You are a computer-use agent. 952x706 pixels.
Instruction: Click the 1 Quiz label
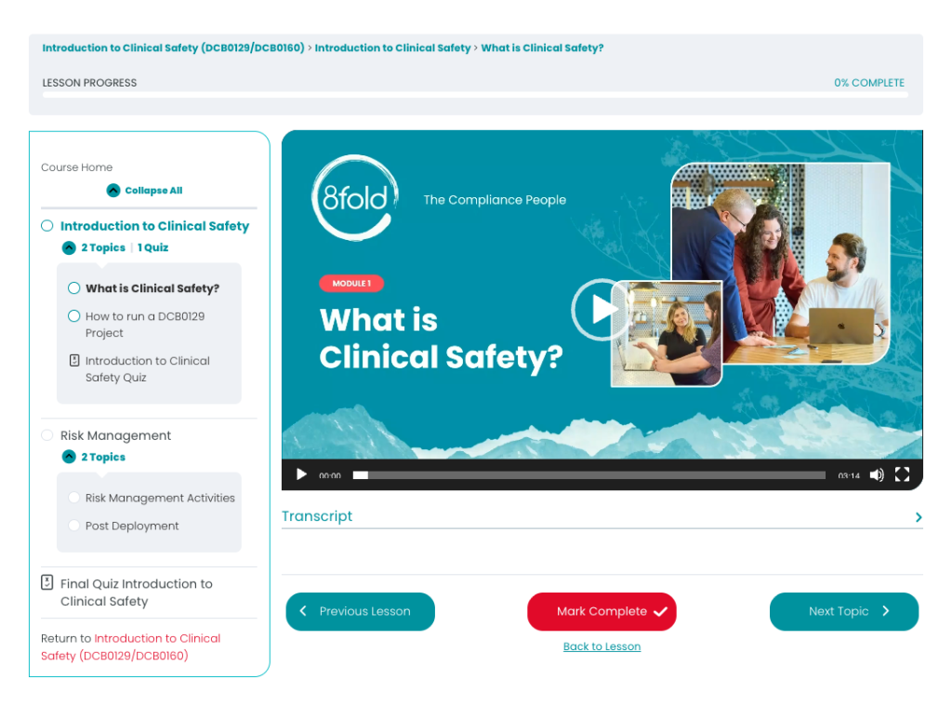(x=152, y=247)
